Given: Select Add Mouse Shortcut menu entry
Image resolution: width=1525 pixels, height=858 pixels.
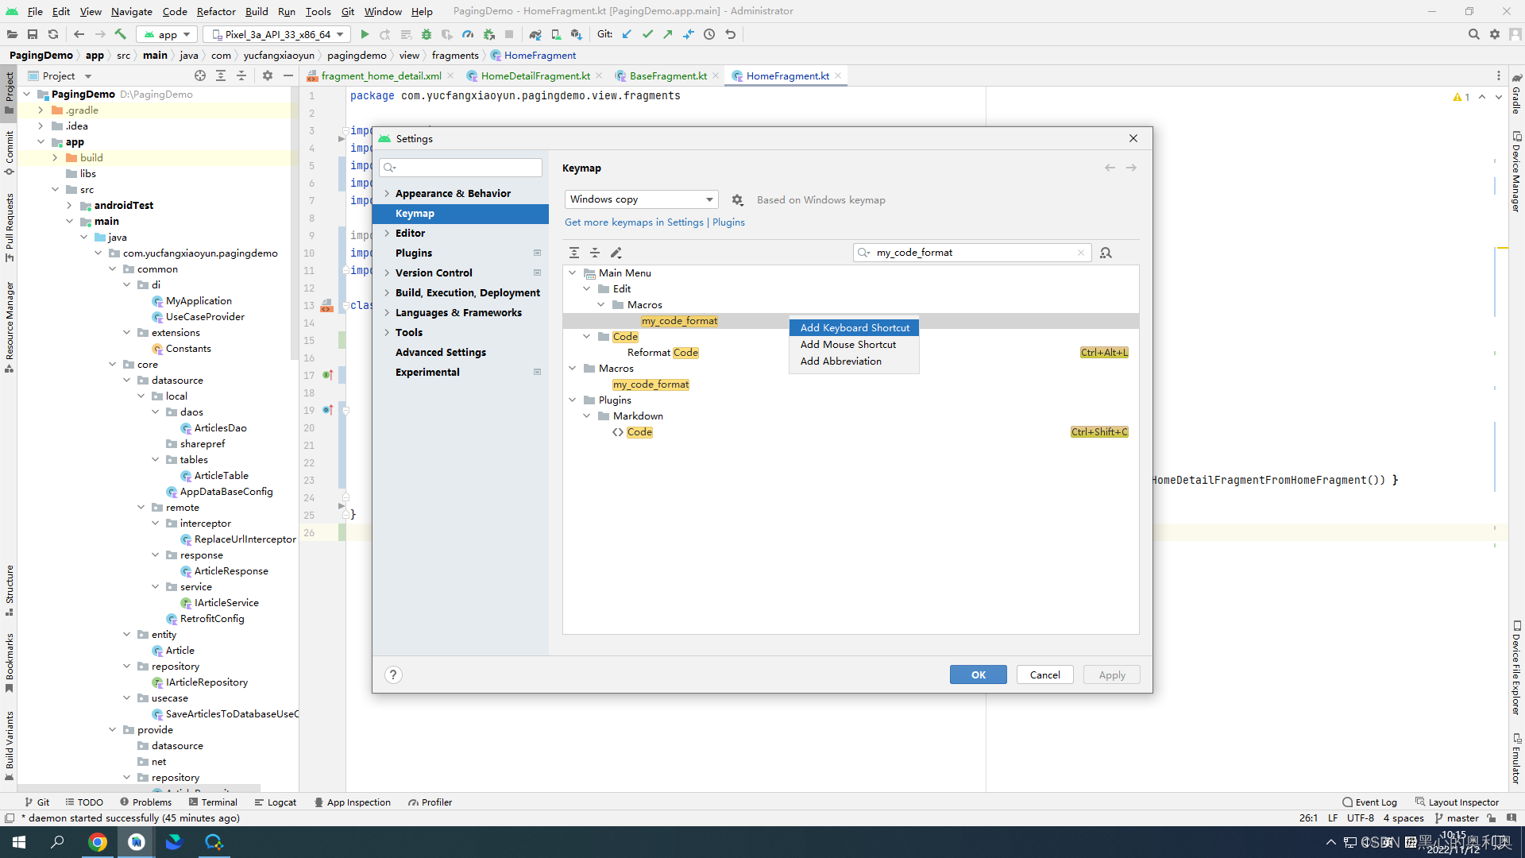Looking at the screenshot, I should 847,344.
